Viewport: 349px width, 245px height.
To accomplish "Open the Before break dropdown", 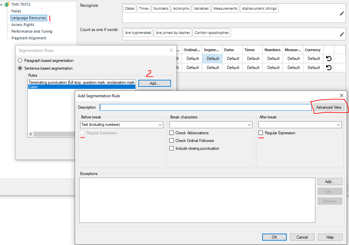I will (x=121, y=125).
